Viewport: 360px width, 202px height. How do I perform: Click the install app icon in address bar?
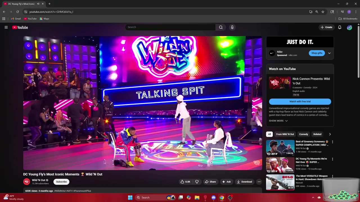(310, 12)
